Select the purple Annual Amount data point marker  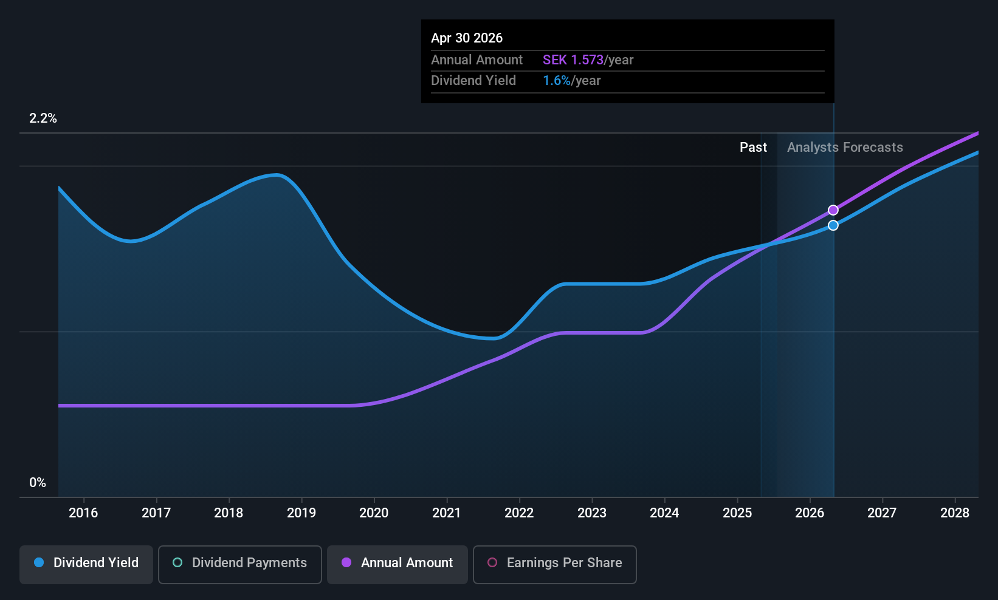[x=833, y=210]
